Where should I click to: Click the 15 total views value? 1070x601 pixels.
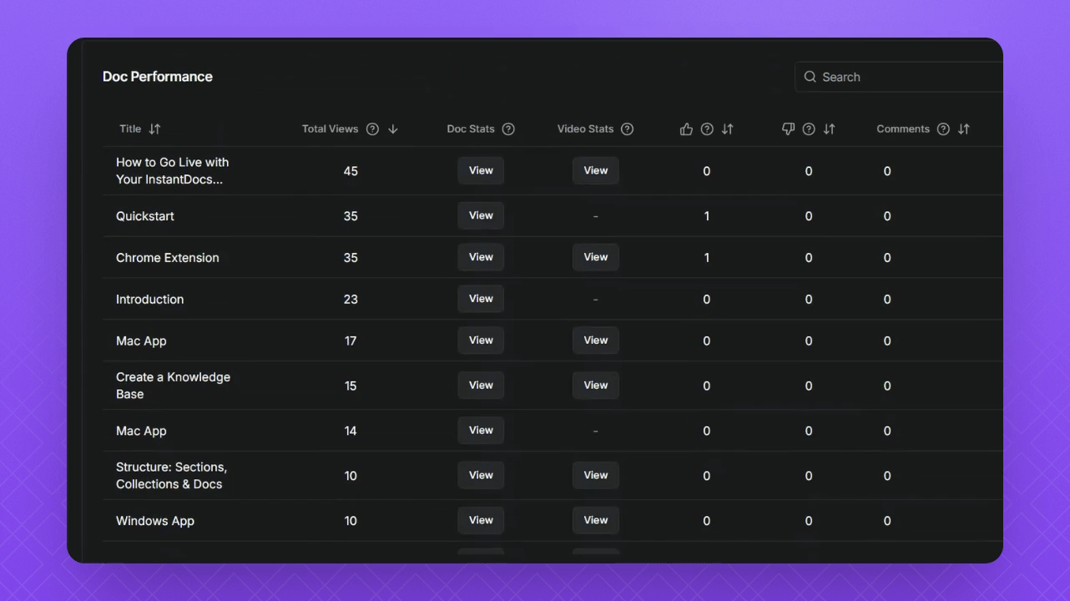[351, 386]
